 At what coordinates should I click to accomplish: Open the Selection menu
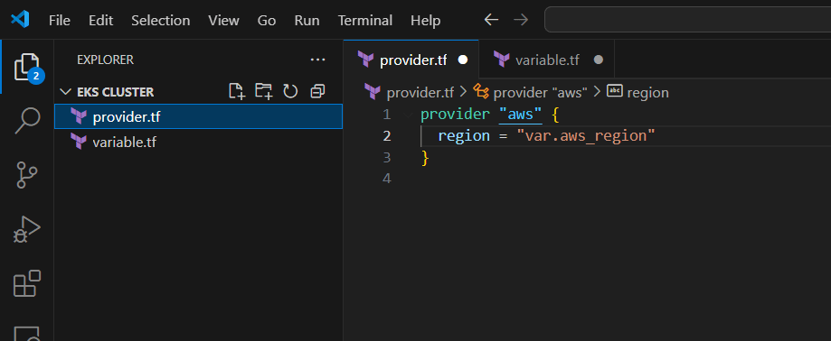pyautogui.click(x=161, y=21)
